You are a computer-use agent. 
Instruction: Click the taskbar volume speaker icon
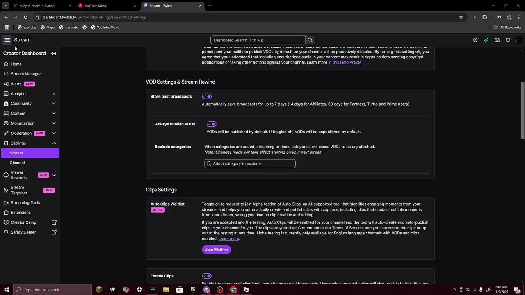468,290
